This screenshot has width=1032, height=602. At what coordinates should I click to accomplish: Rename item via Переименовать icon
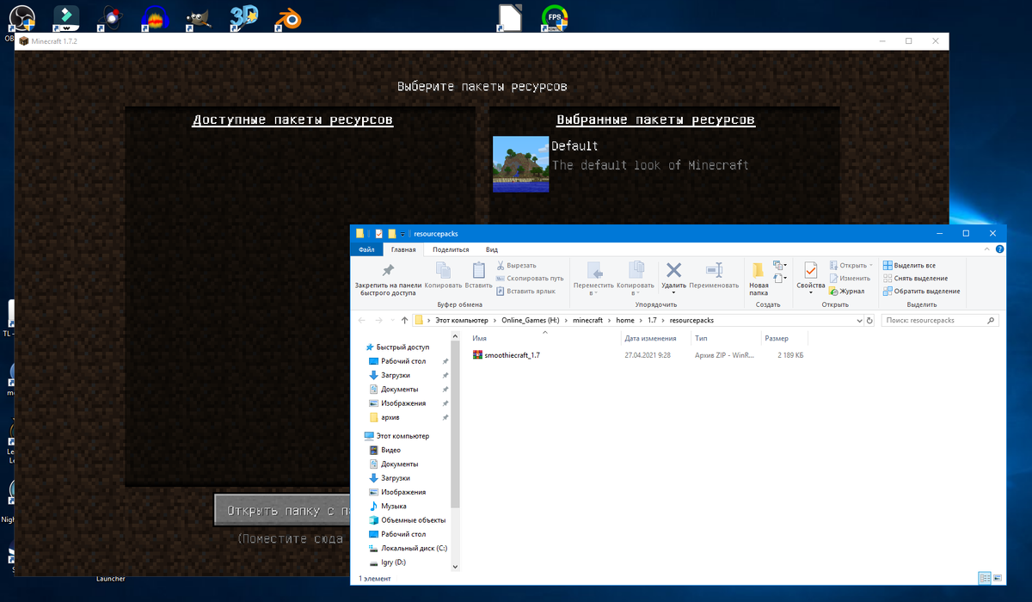click(x=714, y=275)
